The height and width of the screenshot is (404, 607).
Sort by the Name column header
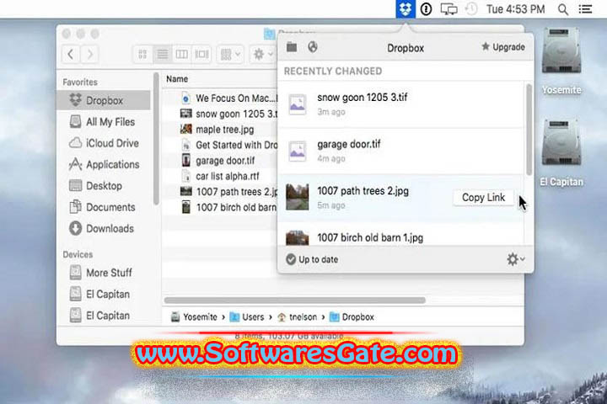click(177, 79)
